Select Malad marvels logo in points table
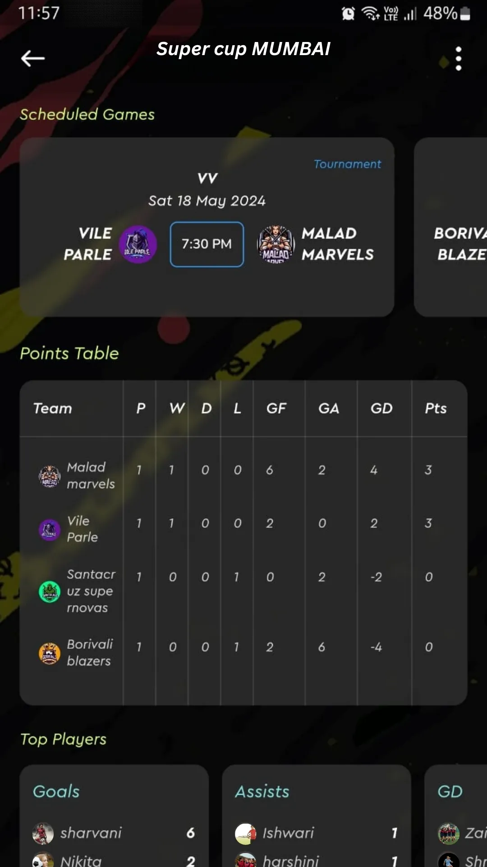The width and height of the screenshot is (487, 867). point(50,475)
